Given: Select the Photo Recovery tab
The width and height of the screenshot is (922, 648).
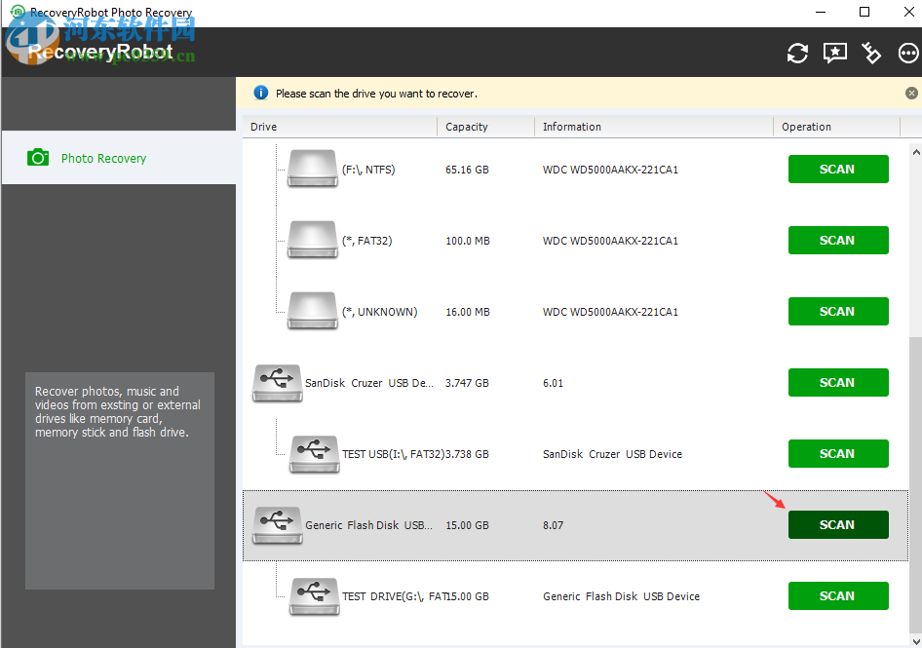Looking at the screenshot, I should point(119,158).
